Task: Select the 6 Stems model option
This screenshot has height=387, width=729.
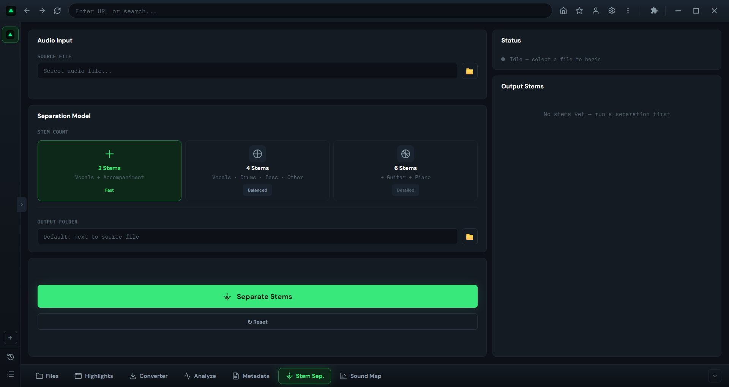Action: click(x=406, y=171)
